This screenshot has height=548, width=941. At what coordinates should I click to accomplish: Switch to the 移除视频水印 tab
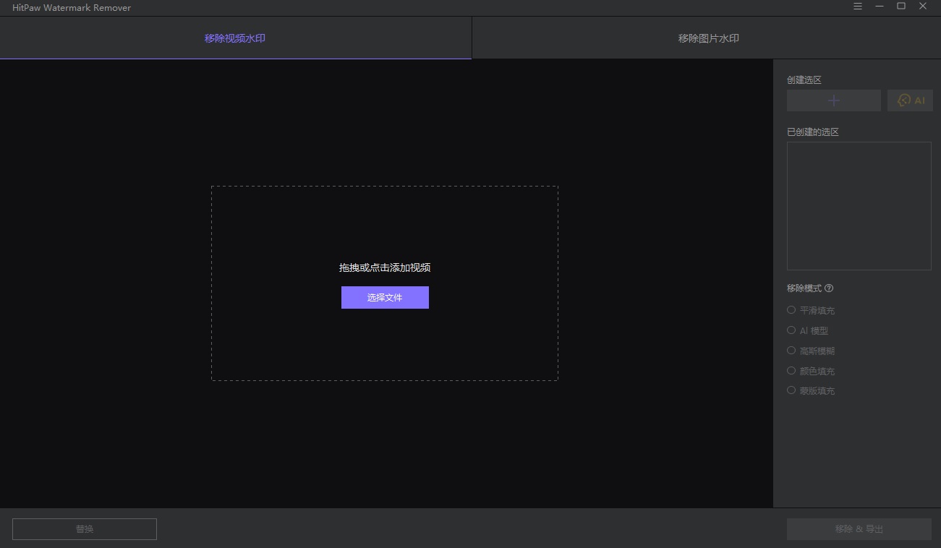[235, 38]
